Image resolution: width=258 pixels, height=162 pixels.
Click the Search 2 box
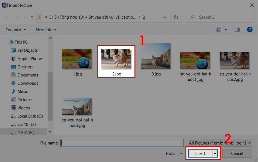click(220, 17)
